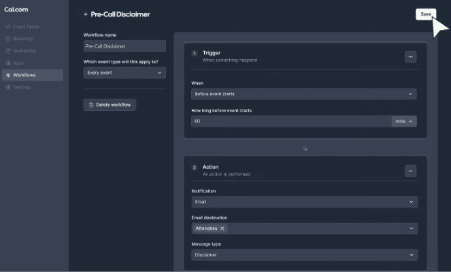Click the trash icon on Delete workflow
The width and height of the screenshot is (451, 272).
tap(91, 105)
